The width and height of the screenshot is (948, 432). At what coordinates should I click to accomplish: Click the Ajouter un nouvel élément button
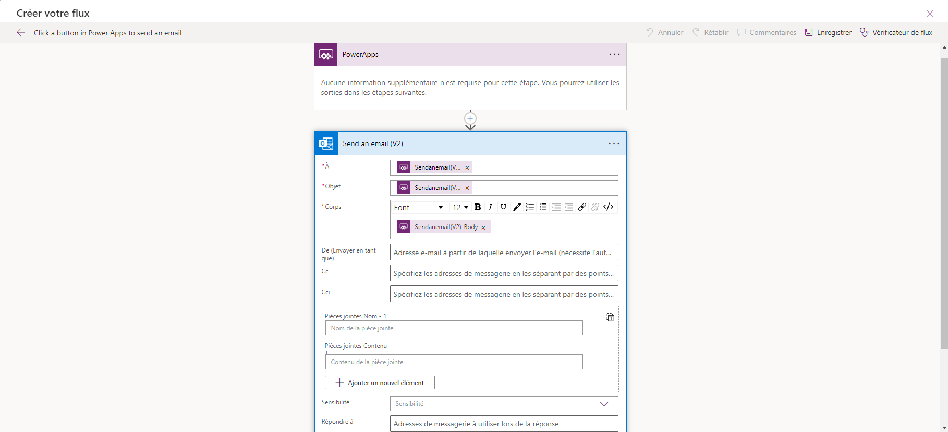(x=380, y=382)
